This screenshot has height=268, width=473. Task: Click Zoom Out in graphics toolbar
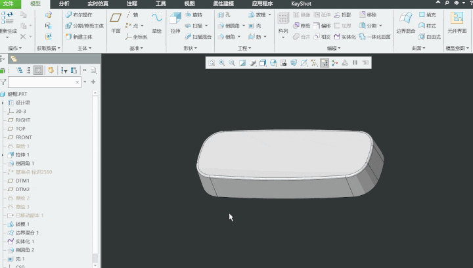coord(232,62)
